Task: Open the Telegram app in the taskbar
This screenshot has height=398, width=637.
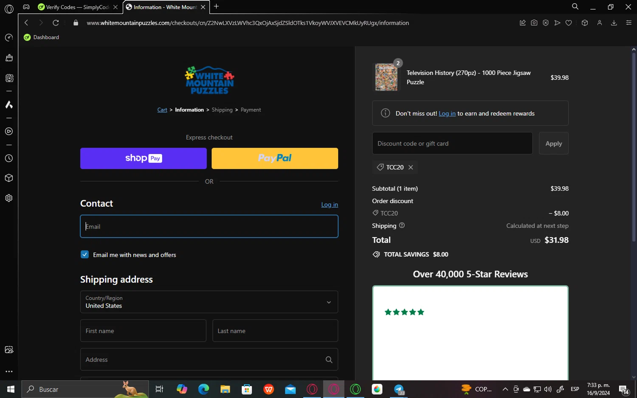Action: pos(399,389)
